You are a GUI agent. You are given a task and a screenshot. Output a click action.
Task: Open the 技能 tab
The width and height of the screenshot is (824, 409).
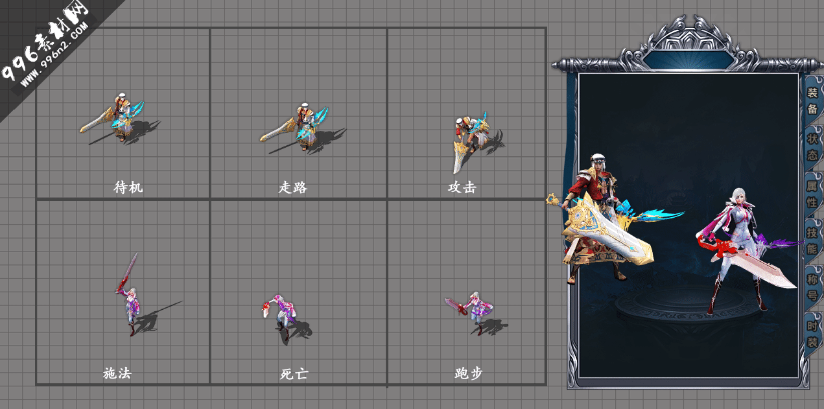[x=812, y=240]
